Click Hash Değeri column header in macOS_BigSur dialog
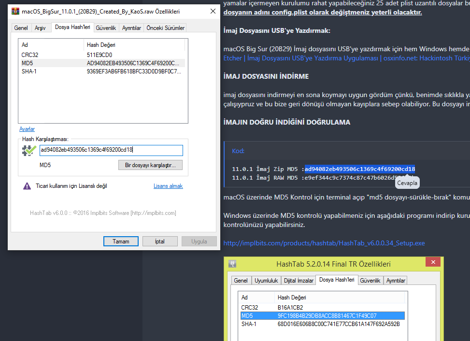470x341 pixels. pos(134,45)
